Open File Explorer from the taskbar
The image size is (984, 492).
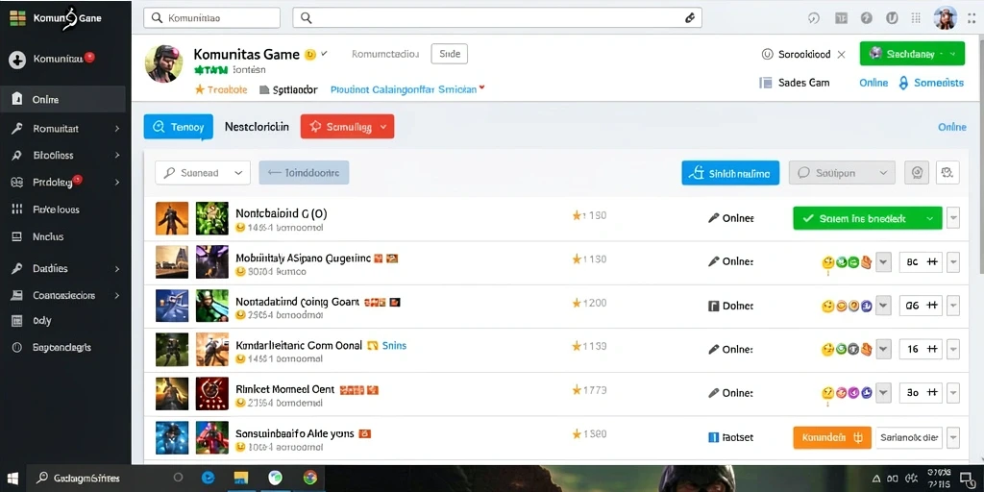(241, 479)
